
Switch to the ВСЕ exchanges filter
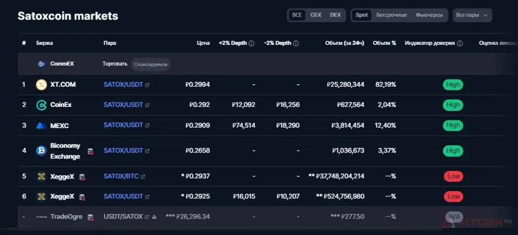[x=297, y=15]
